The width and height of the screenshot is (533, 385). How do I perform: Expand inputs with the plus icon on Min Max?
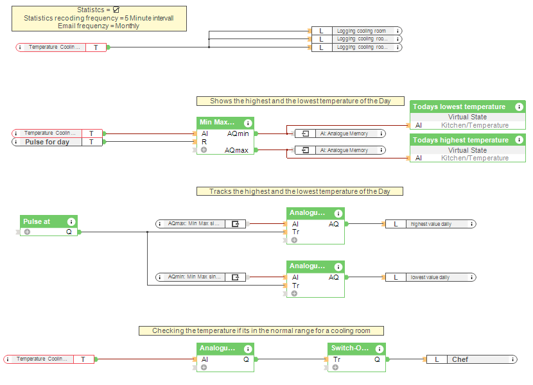point(204,150)
